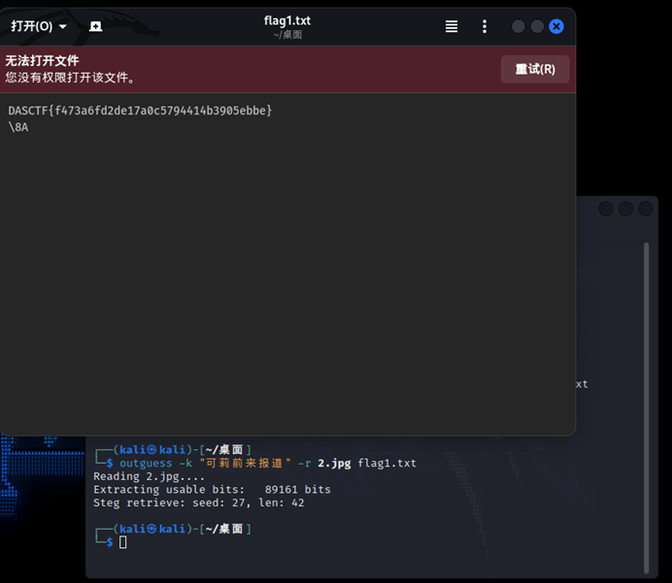The image size is (672, 583).
Task: Click the terminal's rightmost window control button
Action: click(644, 209)
